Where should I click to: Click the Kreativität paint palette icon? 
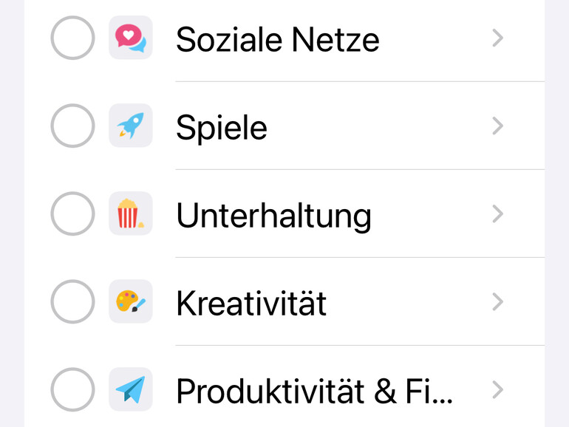tap(131, 301)
